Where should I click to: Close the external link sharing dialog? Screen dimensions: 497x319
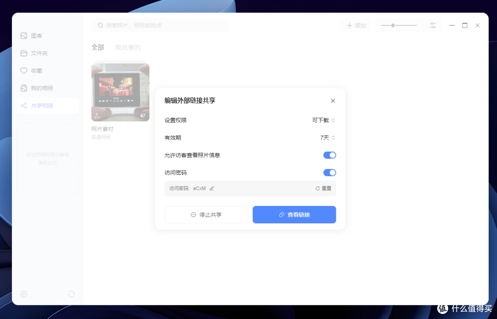click(x=333, y=101)
